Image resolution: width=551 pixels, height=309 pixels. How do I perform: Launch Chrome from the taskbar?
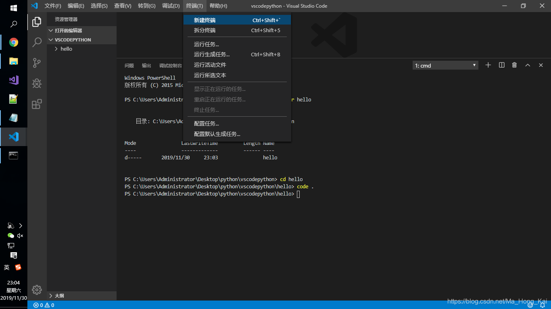[x=13, y=42]
